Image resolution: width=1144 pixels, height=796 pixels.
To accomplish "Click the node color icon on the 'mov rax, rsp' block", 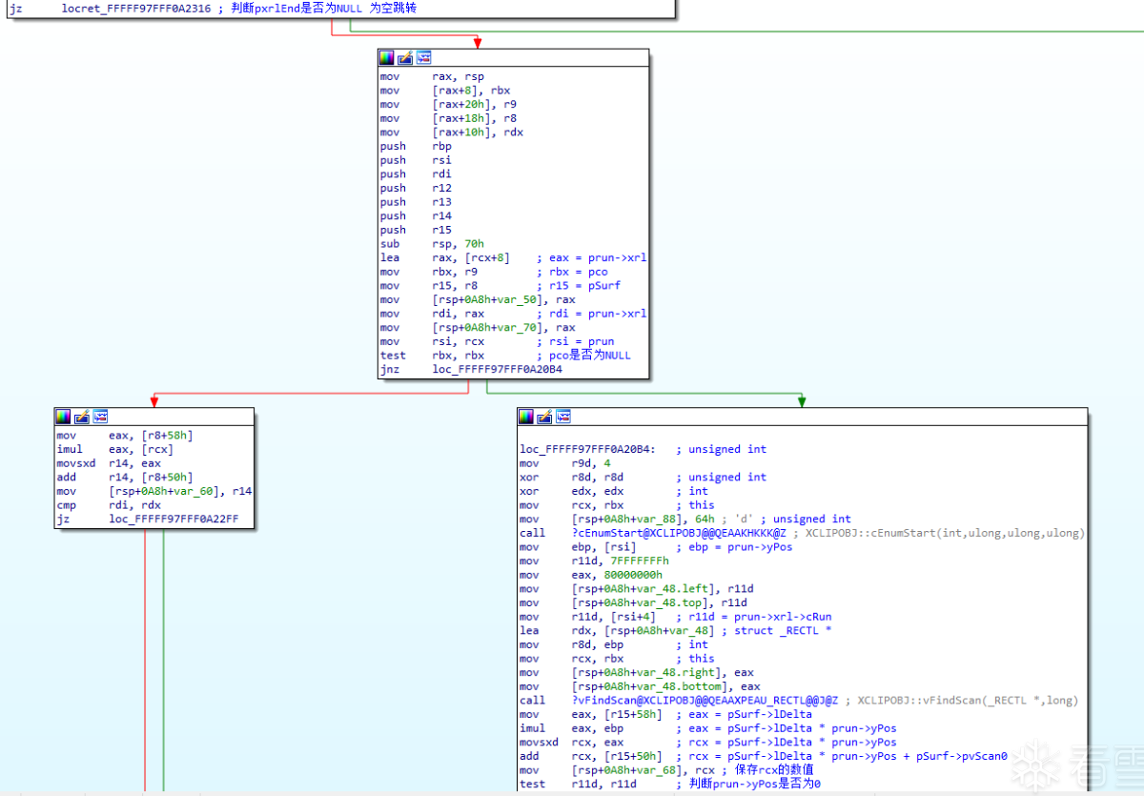I will coord(386,58).
